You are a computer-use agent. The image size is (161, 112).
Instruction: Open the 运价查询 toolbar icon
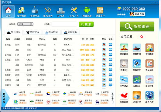22,12
